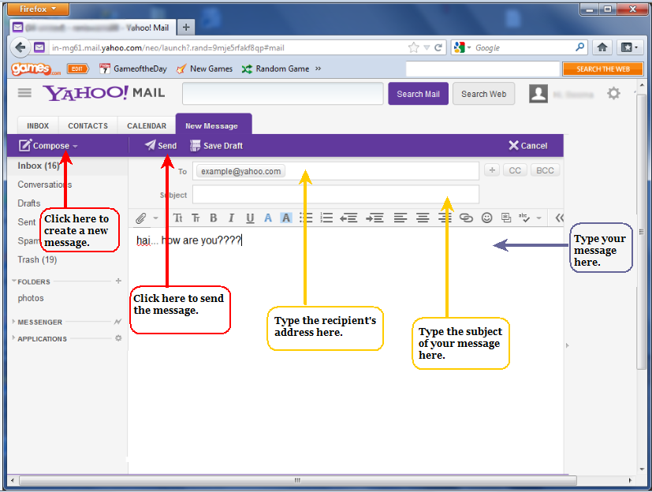Open the spell check language dropdown
This screenshot has height=492, width=652.
(x=539, y=218)
